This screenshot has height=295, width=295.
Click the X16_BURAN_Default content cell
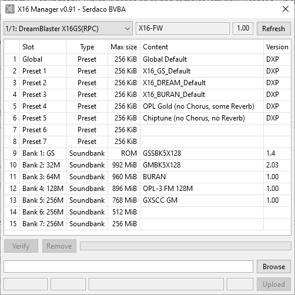click(x=202, y=95)
